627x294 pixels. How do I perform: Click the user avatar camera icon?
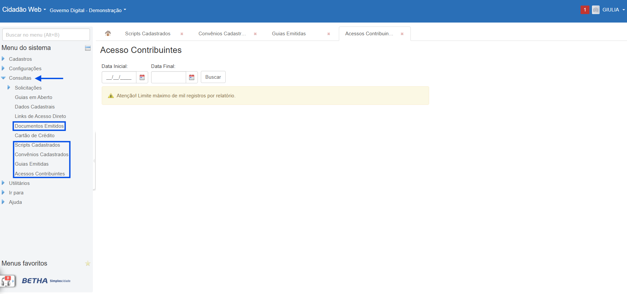(596, 10)
